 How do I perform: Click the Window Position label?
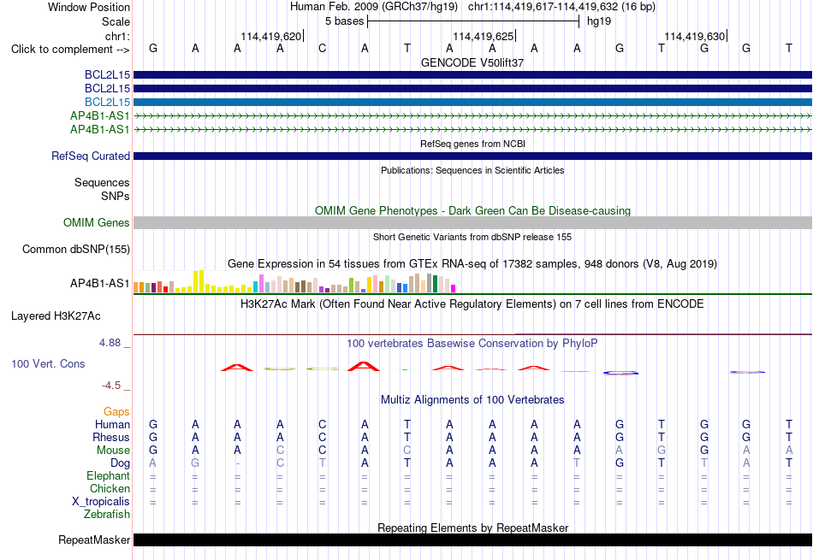(89, 7)
